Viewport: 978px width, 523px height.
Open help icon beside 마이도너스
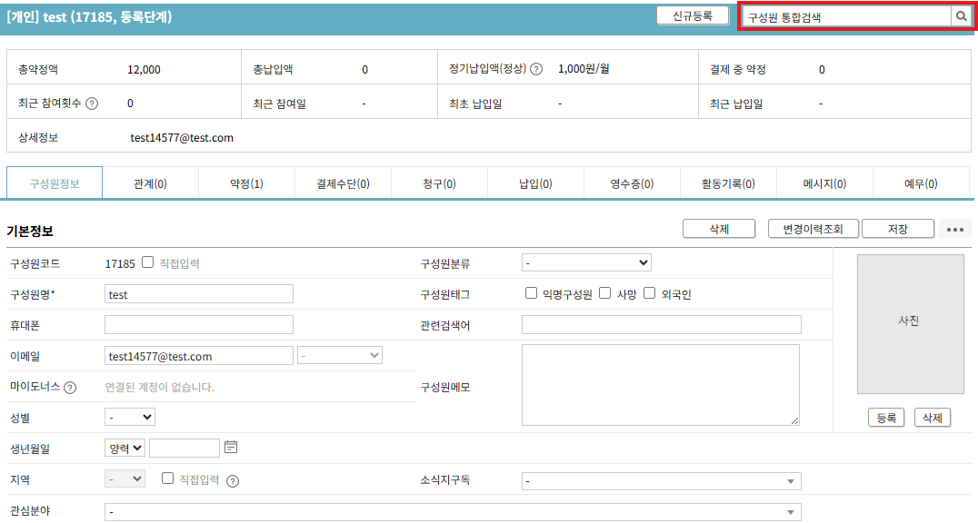click(x=70, y=388)
